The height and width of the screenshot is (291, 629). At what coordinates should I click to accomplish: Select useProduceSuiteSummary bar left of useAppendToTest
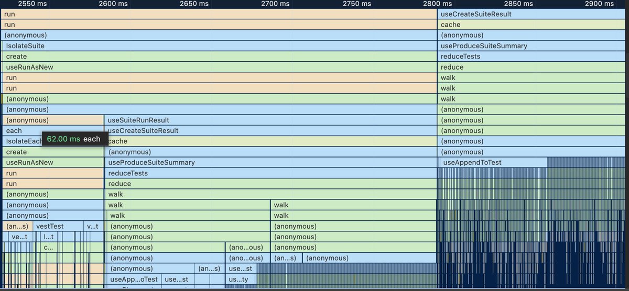coord(270,162)
